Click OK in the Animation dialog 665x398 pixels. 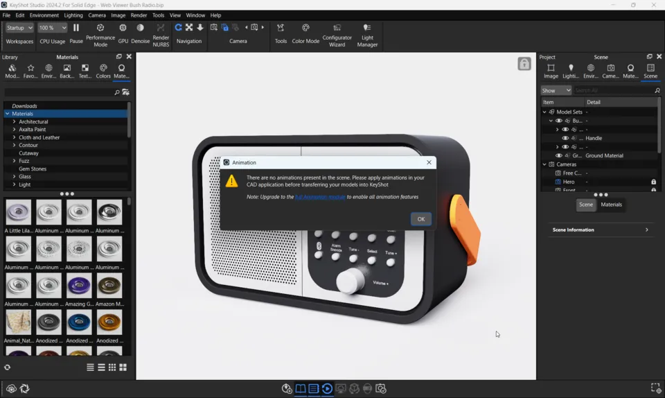(420, 219)
